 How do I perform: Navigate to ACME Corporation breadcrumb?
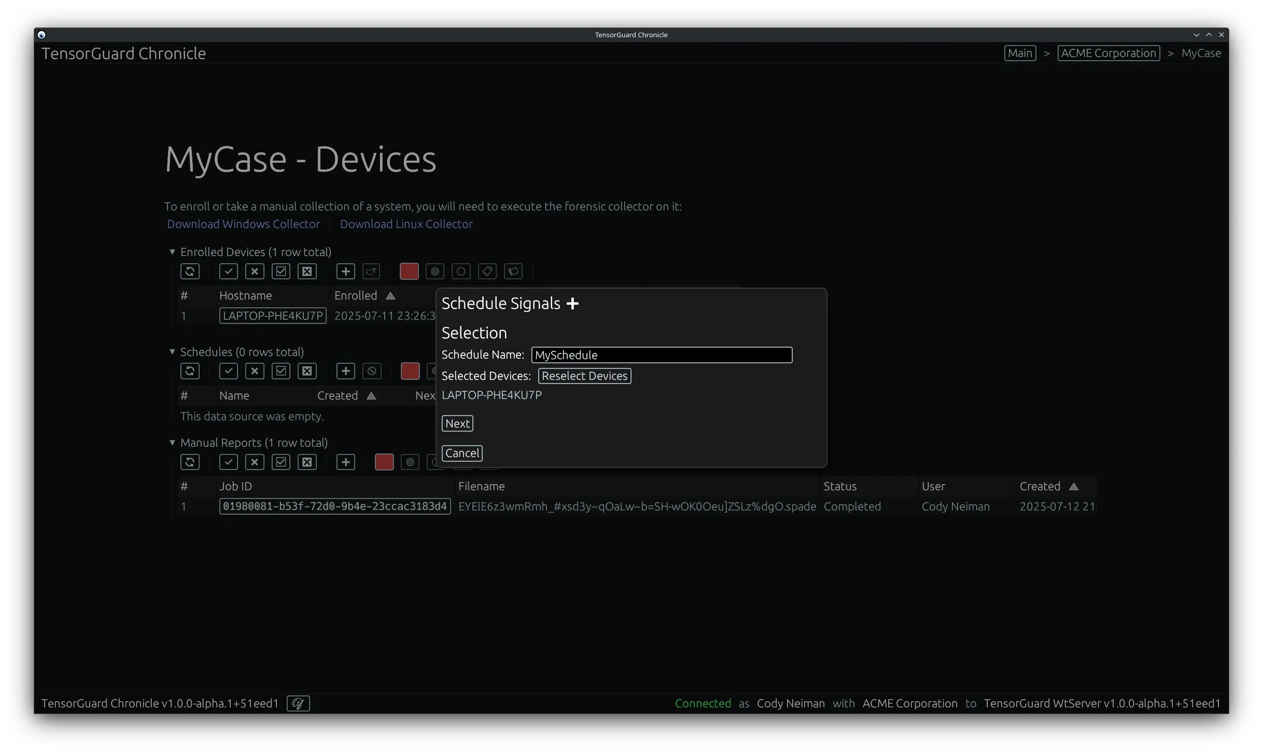click(x=1108, y=53)
